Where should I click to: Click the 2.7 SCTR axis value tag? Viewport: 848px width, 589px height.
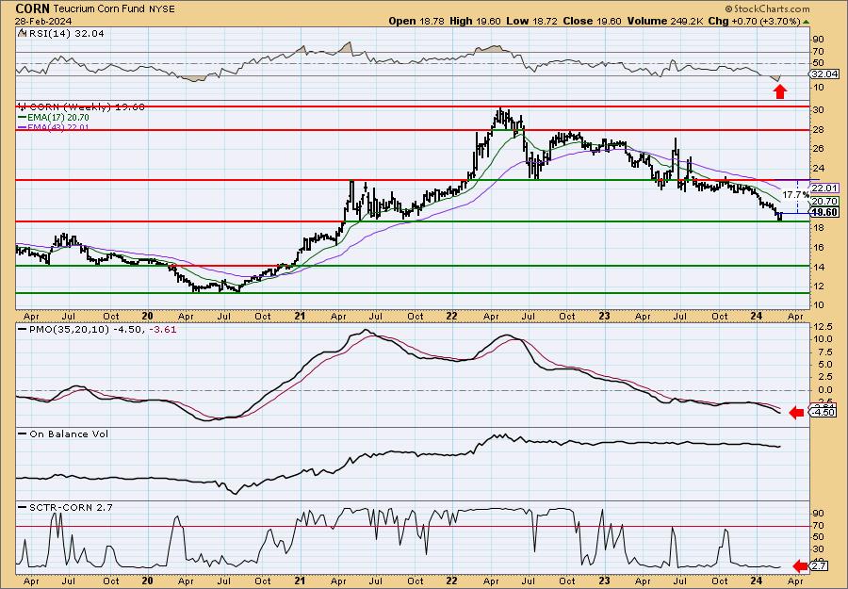(x=820, y=566)
